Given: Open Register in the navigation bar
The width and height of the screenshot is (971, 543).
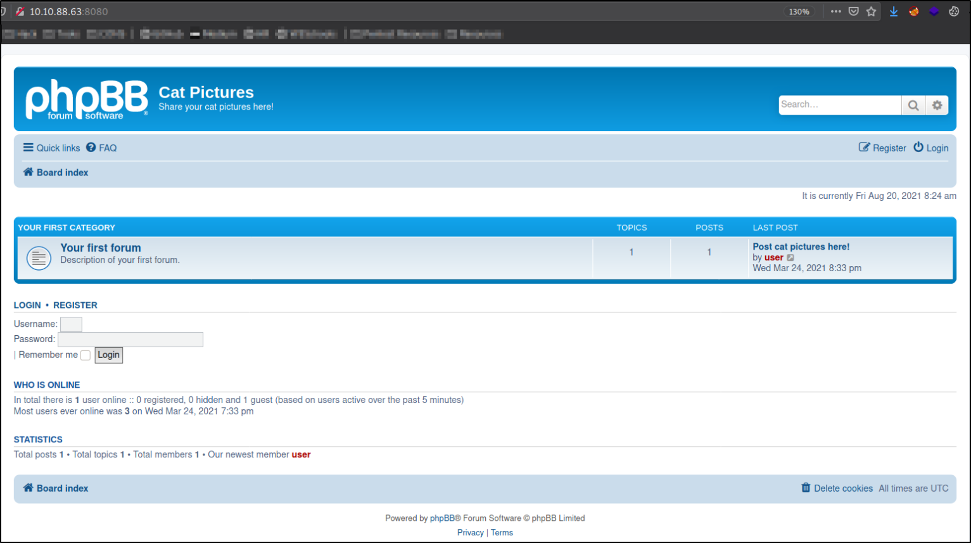Looking at the screenshot, I should point(882,148).
